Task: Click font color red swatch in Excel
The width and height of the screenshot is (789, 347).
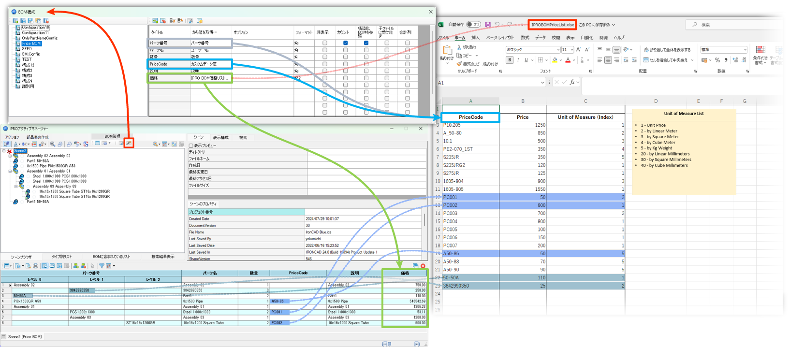Action: click(568, 60)
